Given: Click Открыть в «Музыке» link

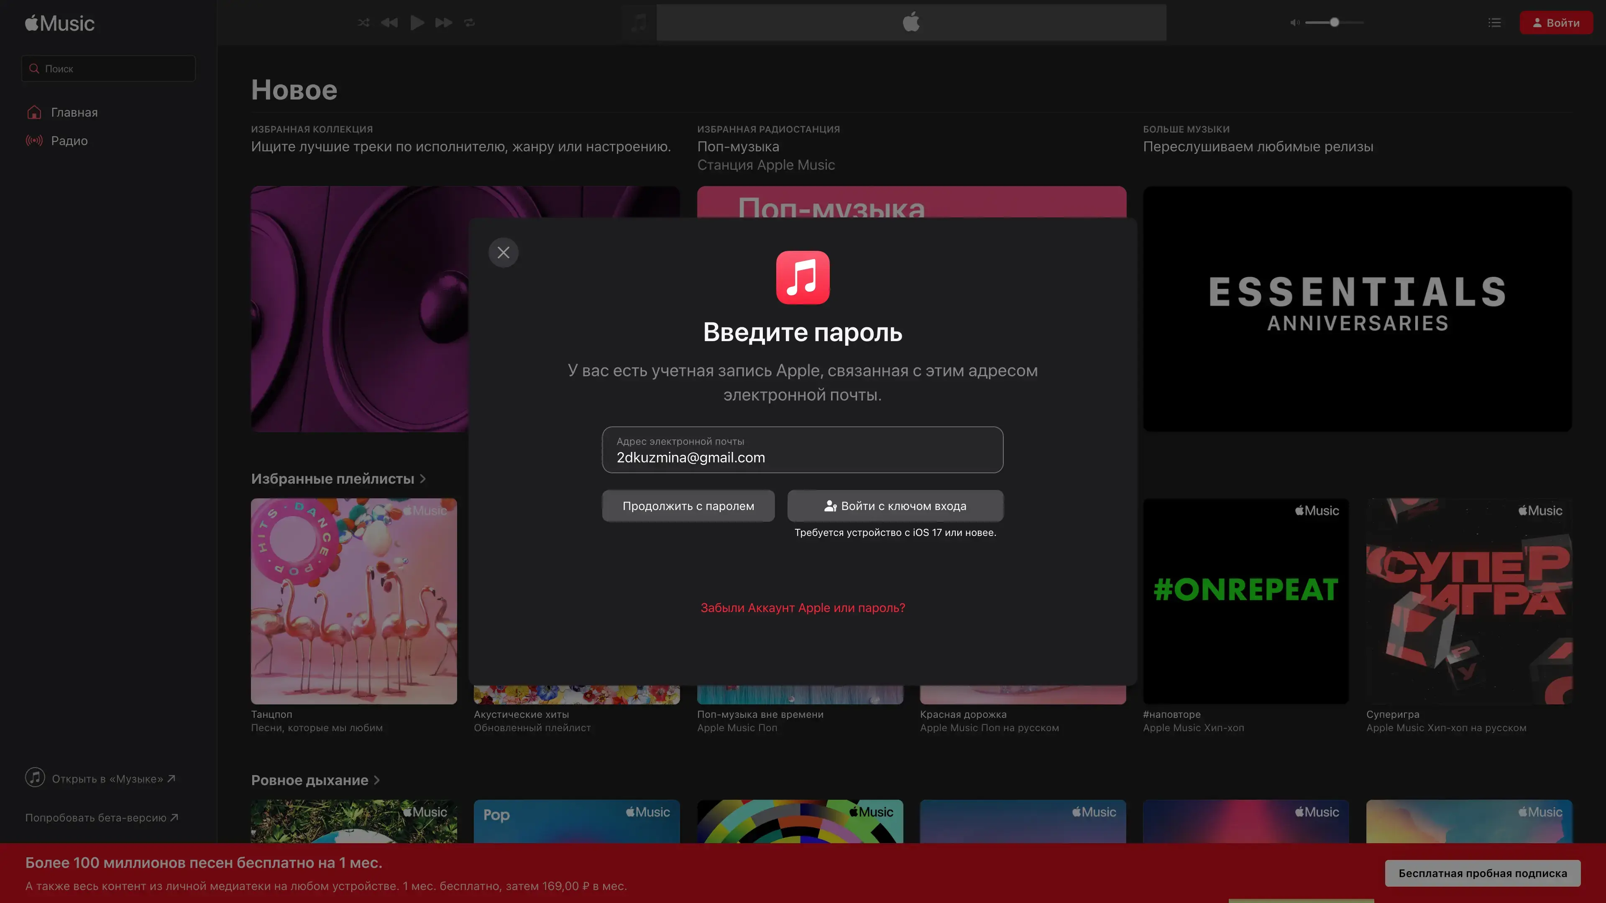Looking at the screenshot, I should (x=107, y=778).
